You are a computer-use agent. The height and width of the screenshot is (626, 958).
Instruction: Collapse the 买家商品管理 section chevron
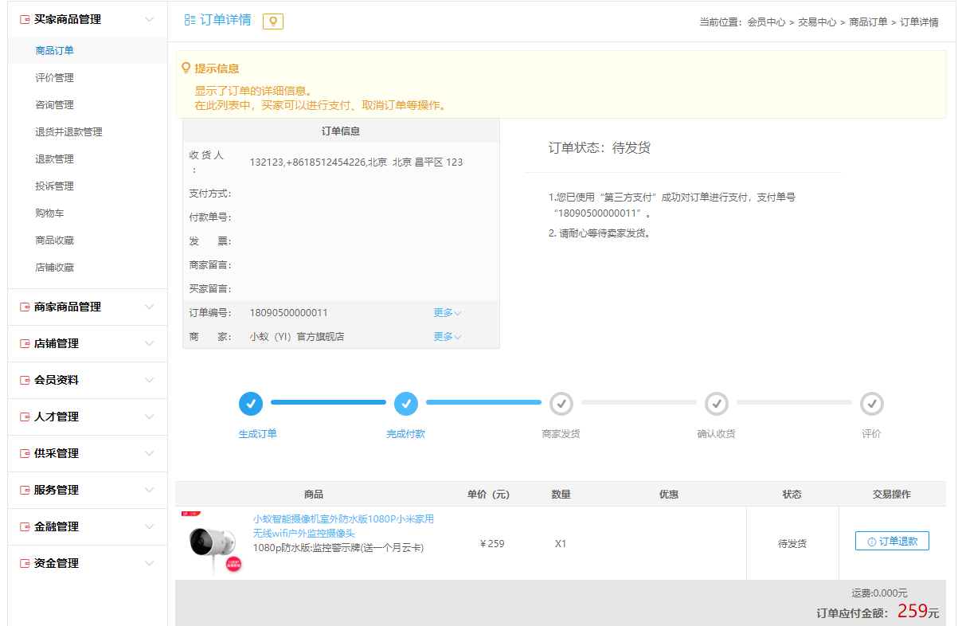pyautogui.click(x=149, y=19)
